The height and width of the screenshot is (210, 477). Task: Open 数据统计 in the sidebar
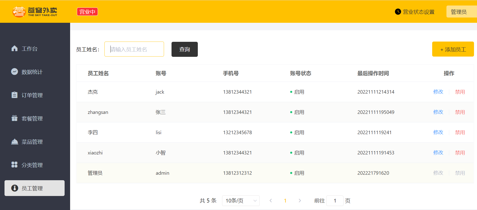(35, 72)
